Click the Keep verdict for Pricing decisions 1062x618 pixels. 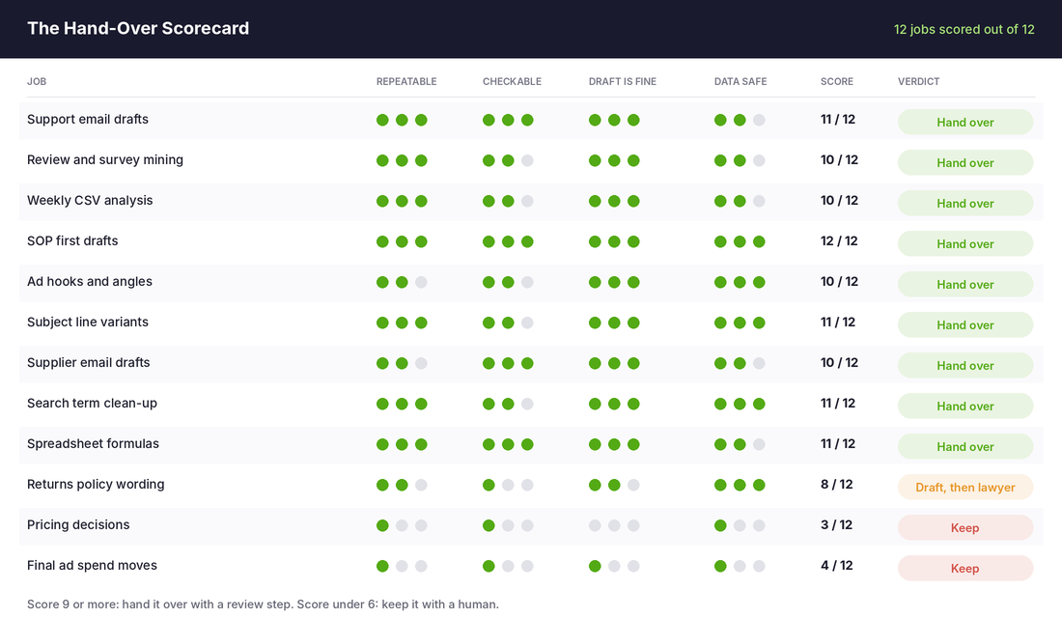(x=965, y=528)
